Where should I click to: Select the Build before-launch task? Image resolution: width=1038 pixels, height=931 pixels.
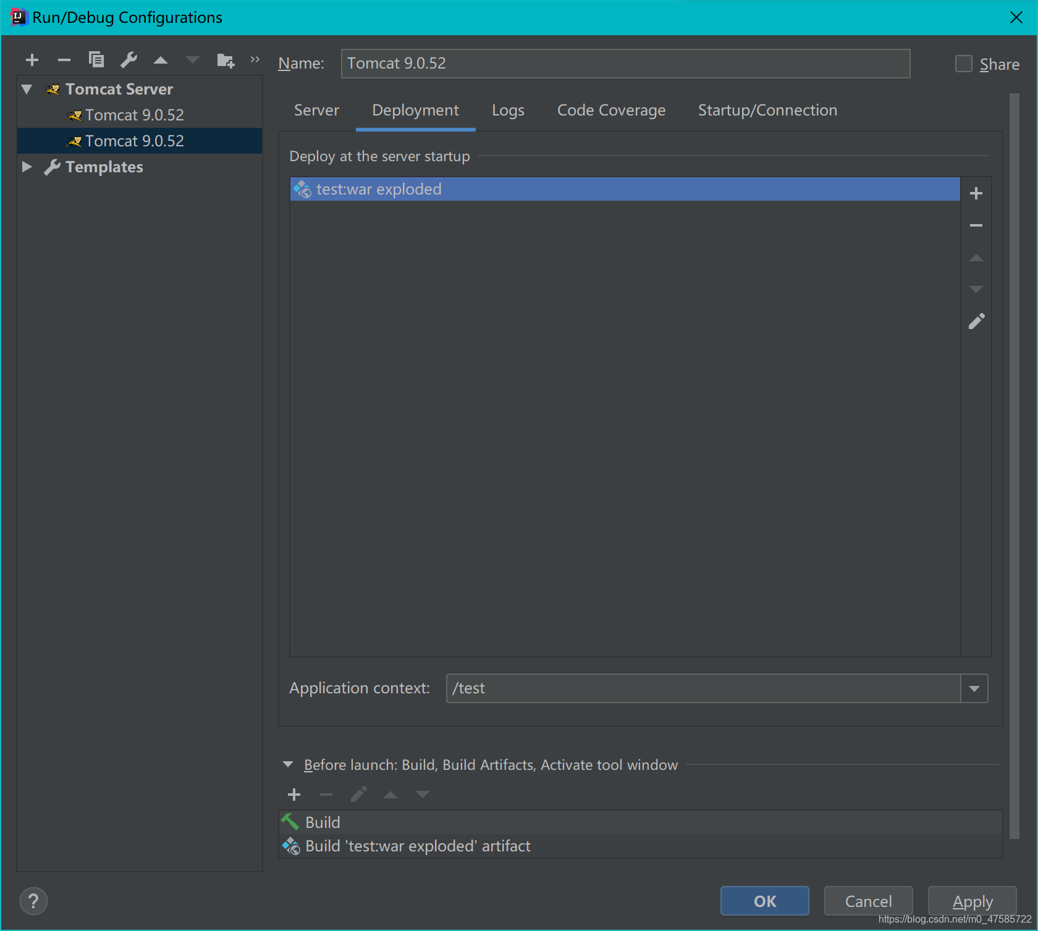point(640,822)
